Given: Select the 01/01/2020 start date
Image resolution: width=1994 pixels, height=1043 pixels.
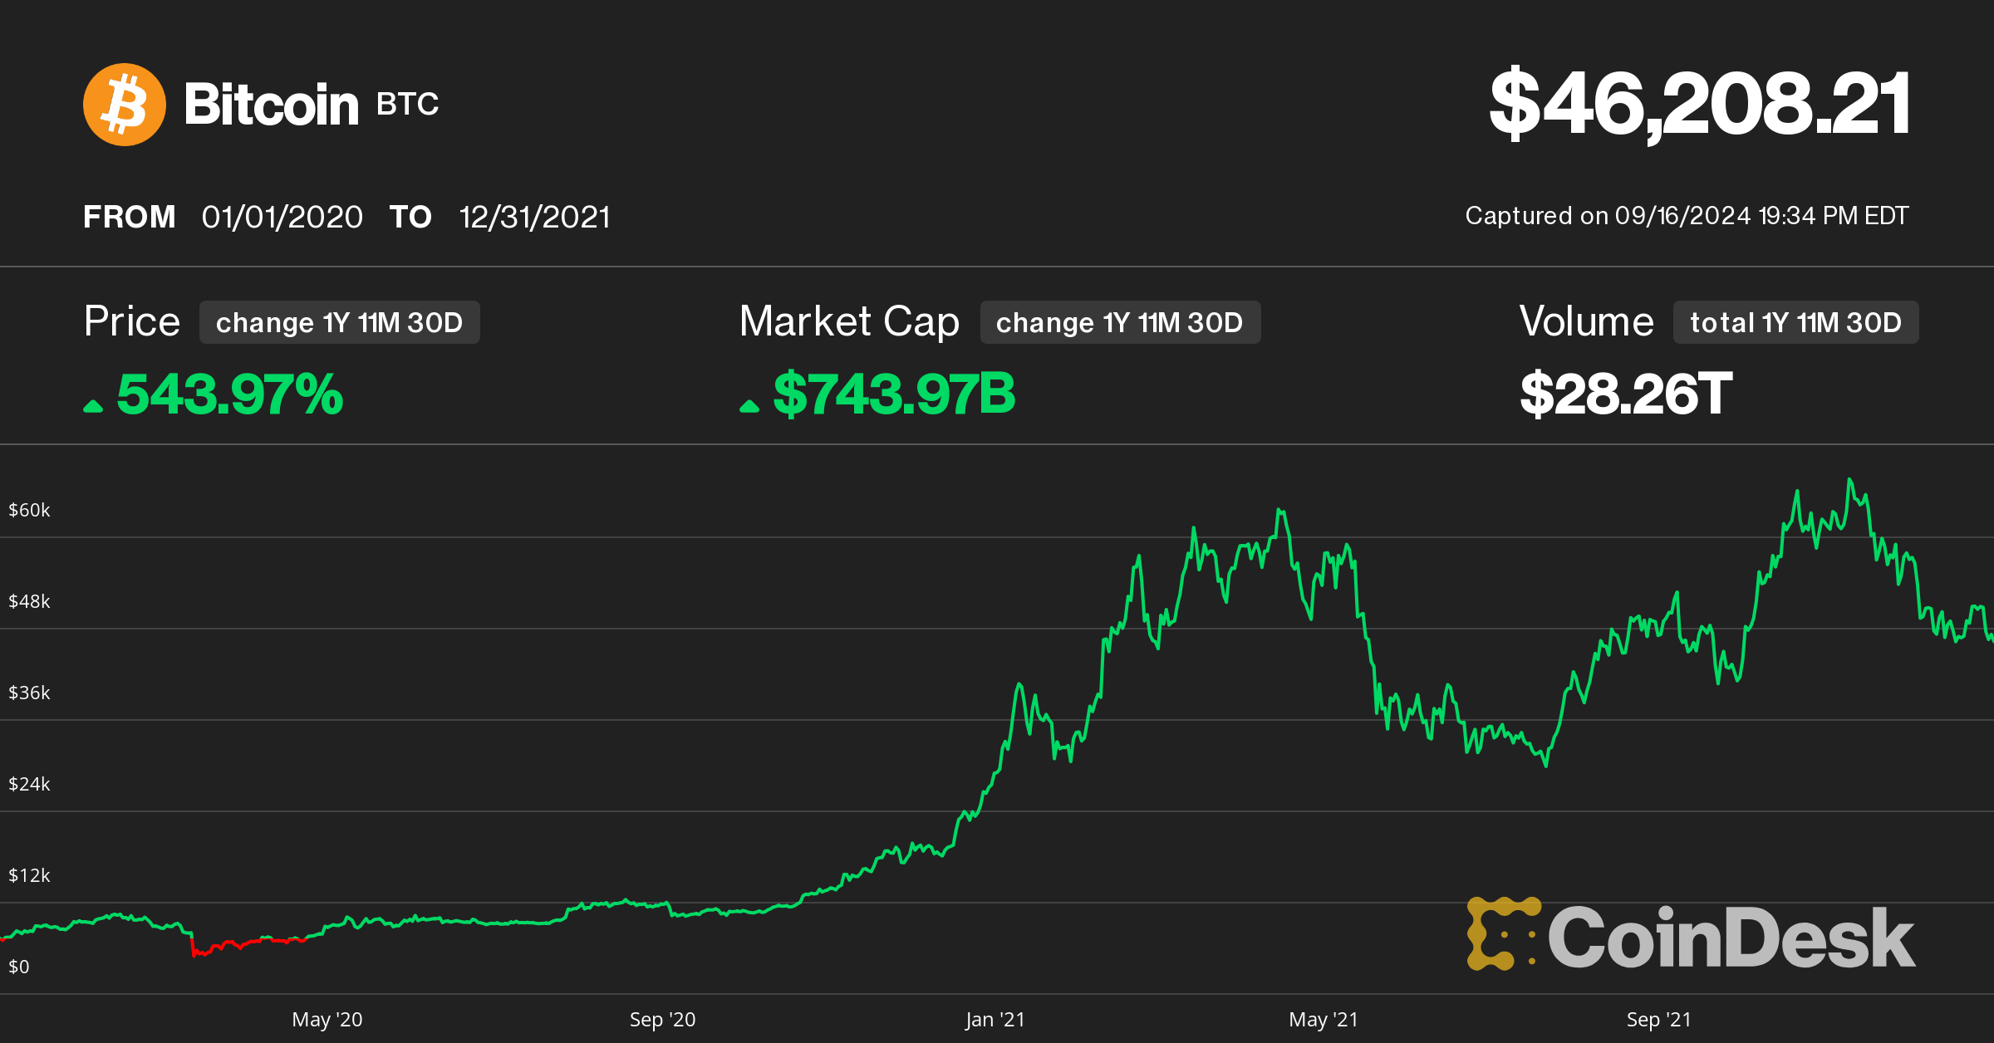Looking at the screenshot, I should click(282, 218).
